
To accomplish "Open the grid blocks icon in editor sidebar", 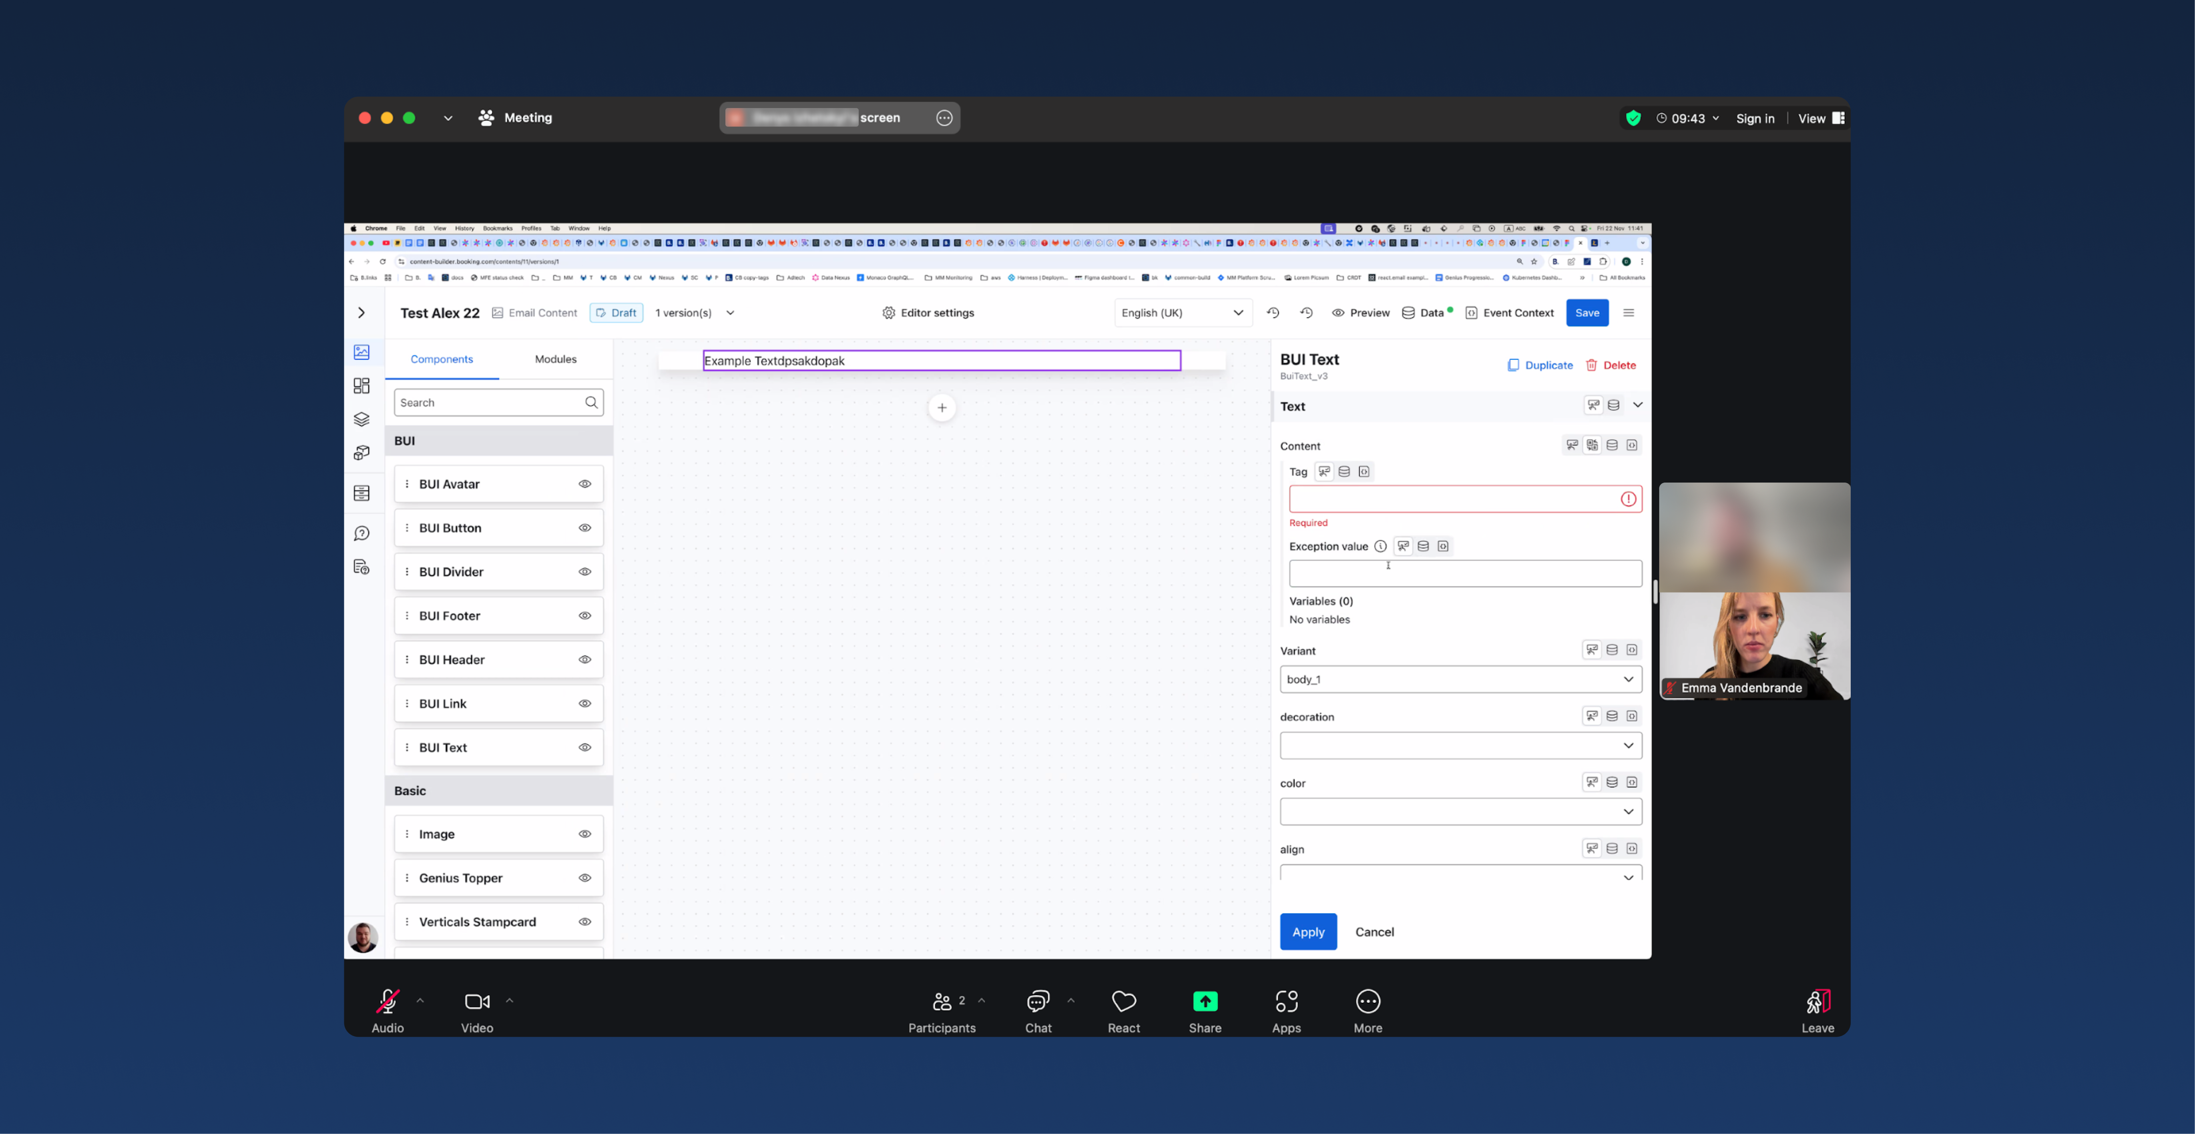I will click(x=361, y=386).
